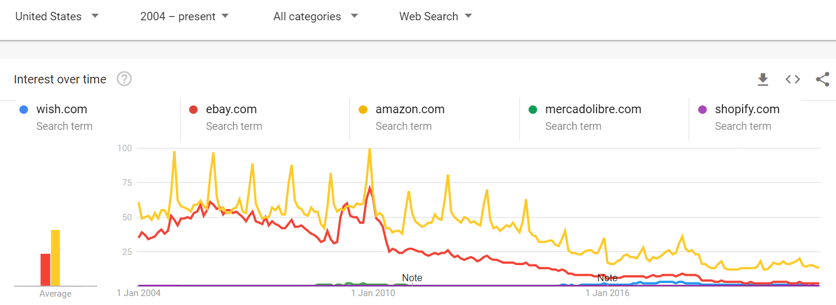
Task: Open the United States region dropdown
Action: (57, 17)
